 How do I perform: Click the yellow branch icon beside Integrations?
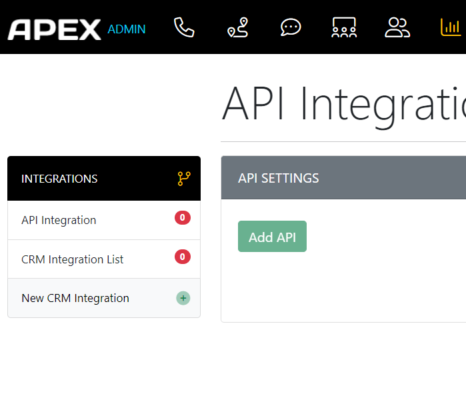coord(184,179)
